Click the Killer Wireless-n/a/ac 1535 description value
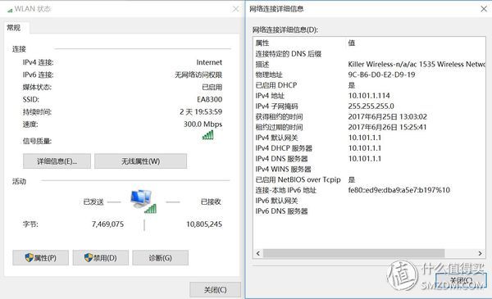This screenshot has width=492, height=299. [417, 64]
